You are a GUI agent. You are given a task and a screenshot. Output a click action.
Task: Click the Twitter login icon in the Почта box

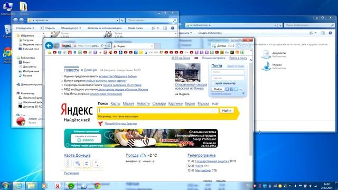(x=236, y=89)
